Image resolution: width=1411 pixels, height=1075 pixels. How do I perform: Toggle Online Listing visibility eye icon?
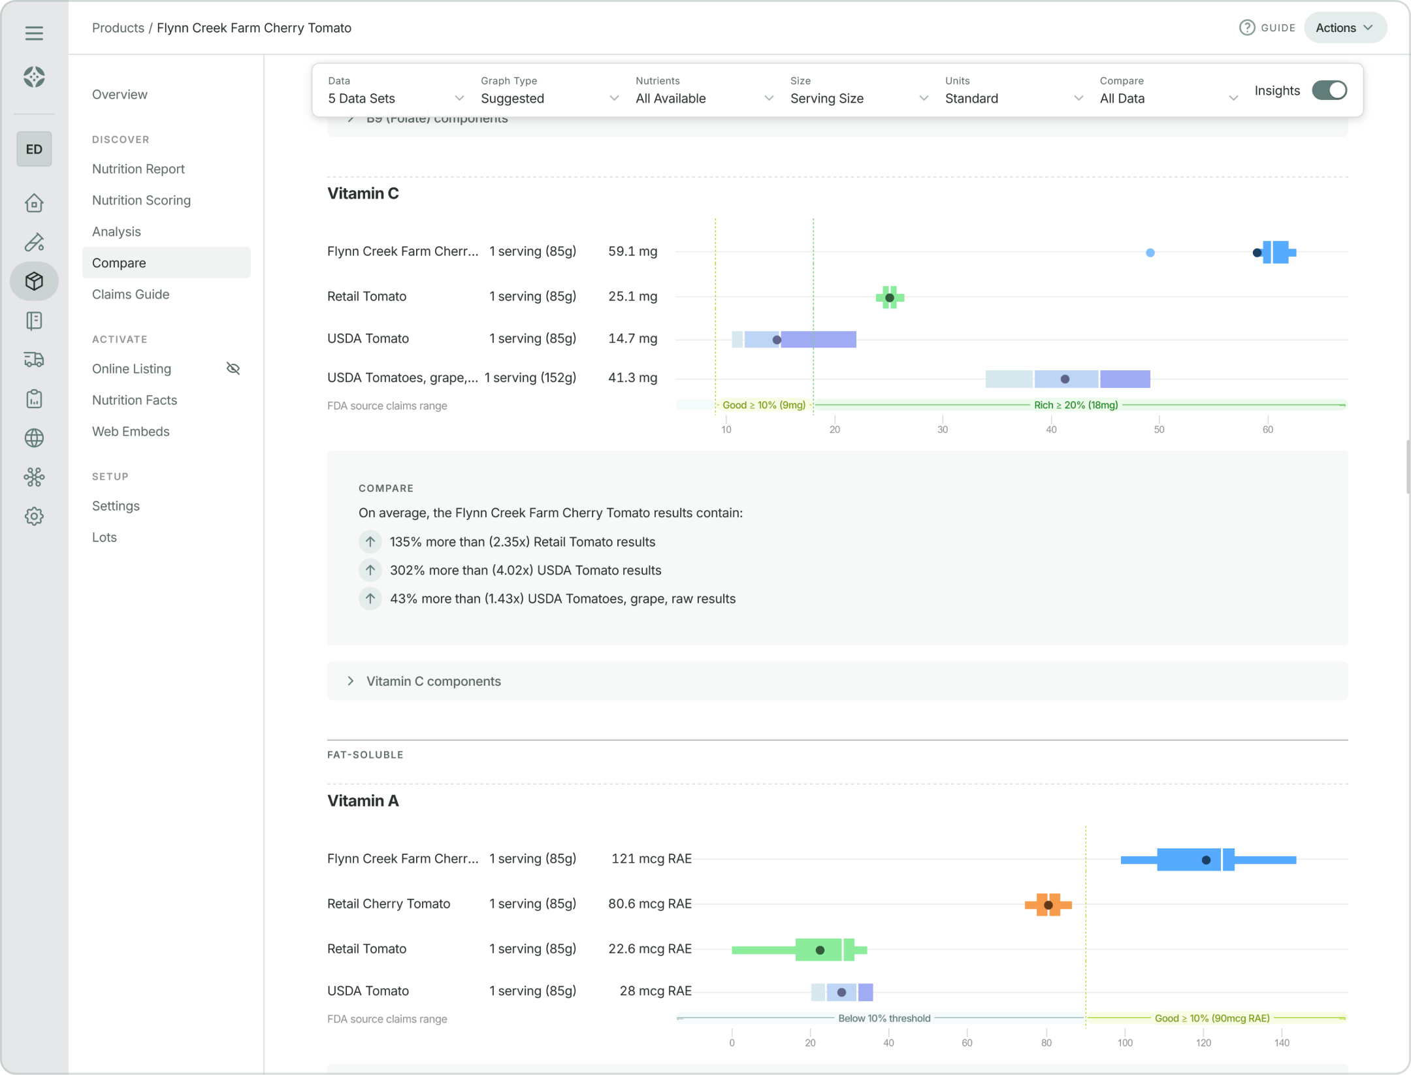(233, 369)
